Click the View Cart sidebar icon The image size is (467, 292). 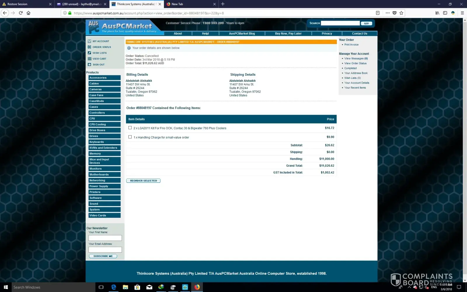90,59
